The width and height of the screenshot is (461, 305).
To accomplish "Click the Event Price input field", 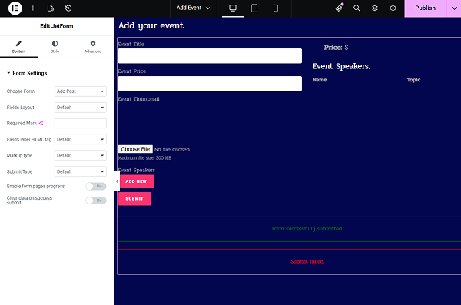I will (x=210, y=84).
